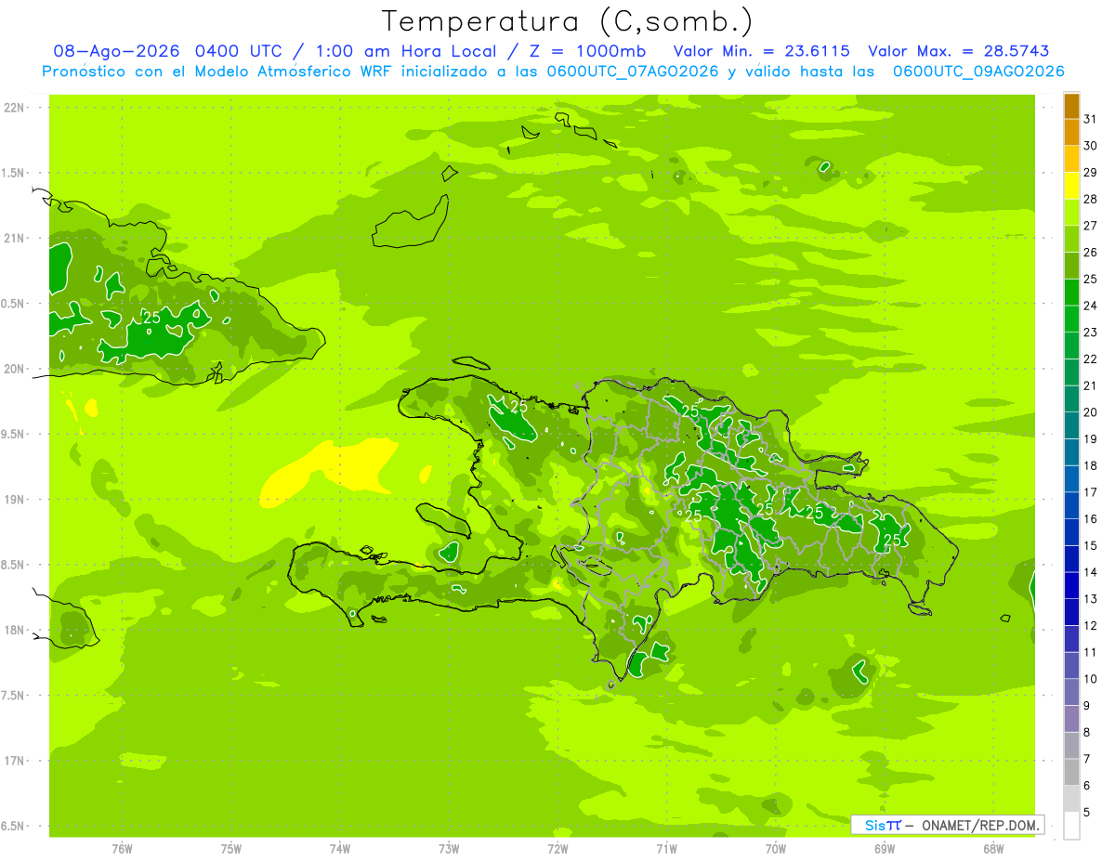The image size is (1115, 861).
Task: Click the '74W' longitude label
Action: [x=340, y=849]
